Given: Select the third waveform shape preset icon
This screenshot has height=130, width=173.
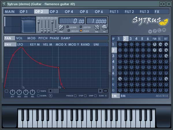Looking at the screenshot, I should click(x=33, y=18).
